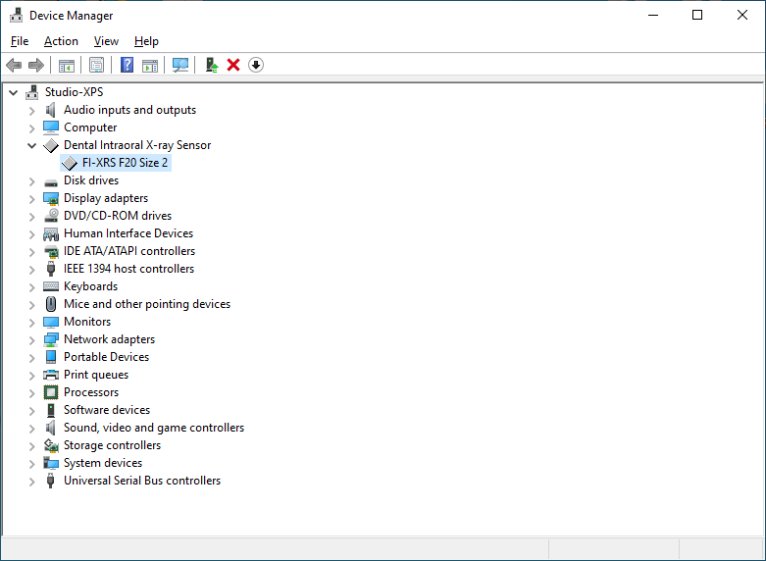Click the red X Uninstall device icon
This screenshot has height=561, width=766.
(x=233, y=65)
